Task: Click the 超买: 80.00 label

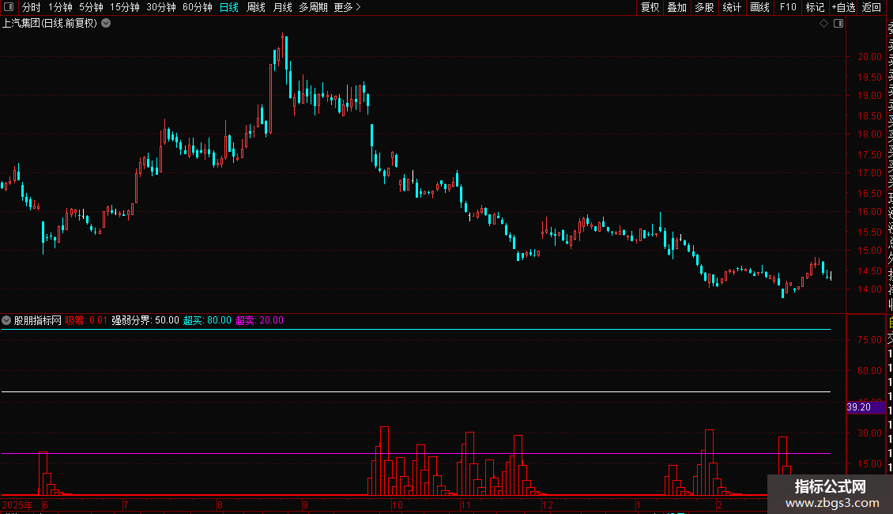Action: click(x=207, y=320)
